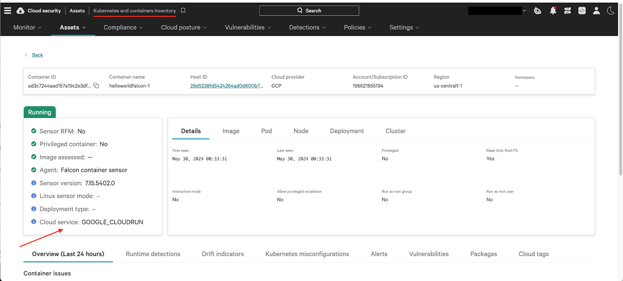Viewport: 623px width, 281px height.
Task: Switch to the Cluster tab
Action: pos(396,131)
